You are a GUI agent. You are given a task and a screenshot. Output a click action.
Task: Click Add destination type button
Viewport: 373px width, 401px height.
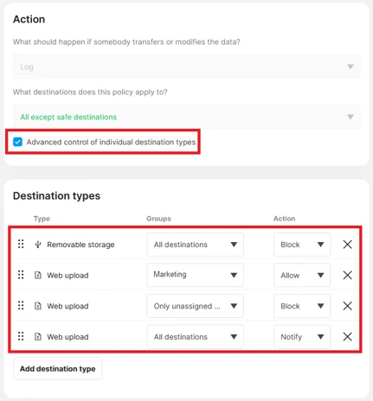(x=57, y=369)
